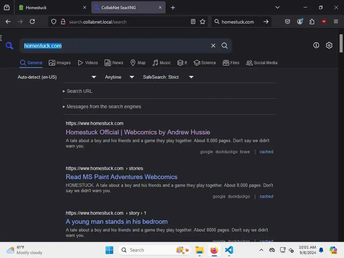Open the Copilot taskbar icon

(333, 250)
